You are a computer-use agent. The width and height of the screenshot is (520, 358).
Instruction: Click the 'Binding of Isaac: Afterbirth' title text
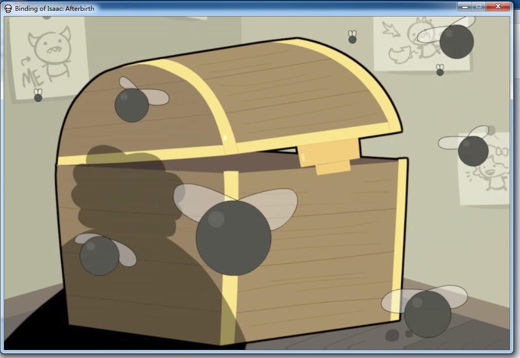pos(55,9)
